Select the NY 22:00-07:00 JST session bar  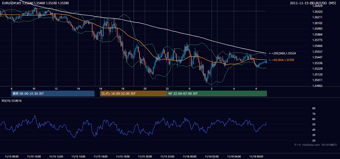[217, 94]
